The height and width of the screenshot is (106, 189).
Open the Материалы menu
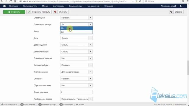(x=59, y=6)
